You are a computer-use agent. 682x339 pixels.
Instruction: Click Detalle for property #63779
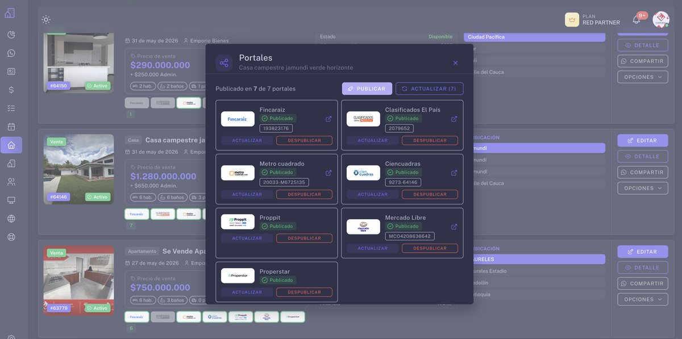pos(643,267)
